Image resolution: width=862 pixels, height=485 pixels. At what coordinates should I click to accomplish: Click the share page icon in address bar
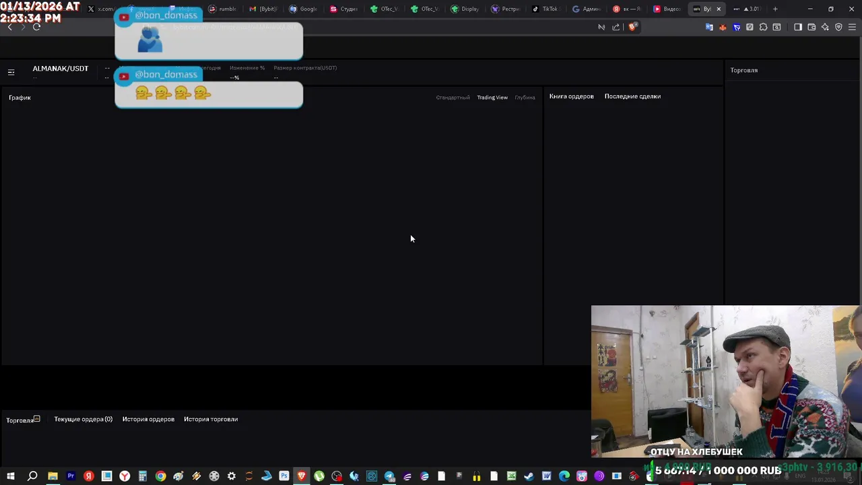click(x=616, y=27)
